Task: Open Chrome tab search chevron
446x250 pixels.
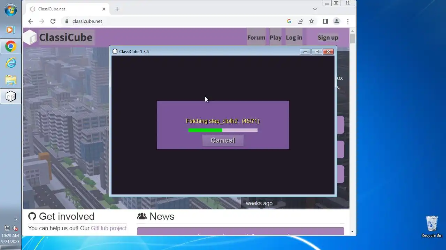Action: click(x=315, y=9)
